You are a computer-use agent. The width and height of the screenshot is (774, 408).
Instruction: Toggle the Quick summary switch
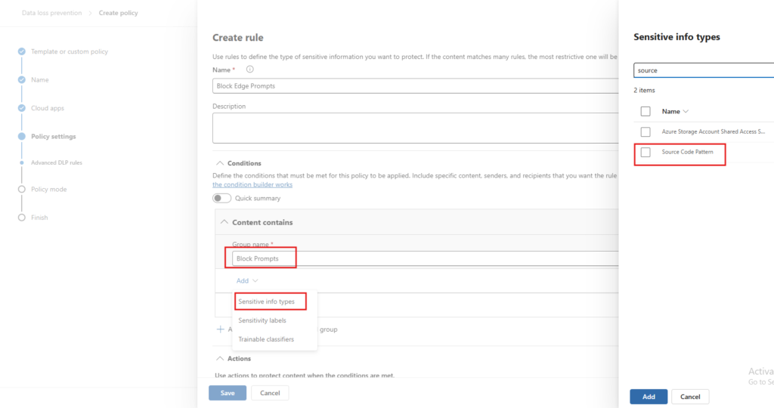(x=221, y=198)
